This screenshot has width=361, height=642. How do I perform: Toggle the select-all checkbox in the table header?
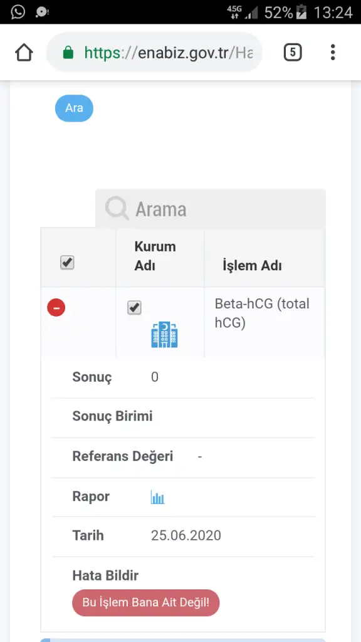[67, 263]
